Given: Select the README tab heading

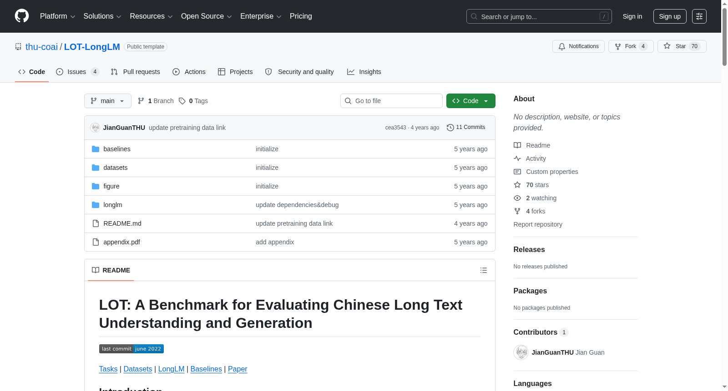Looking at the screenshot, I should tap(111, 270).
